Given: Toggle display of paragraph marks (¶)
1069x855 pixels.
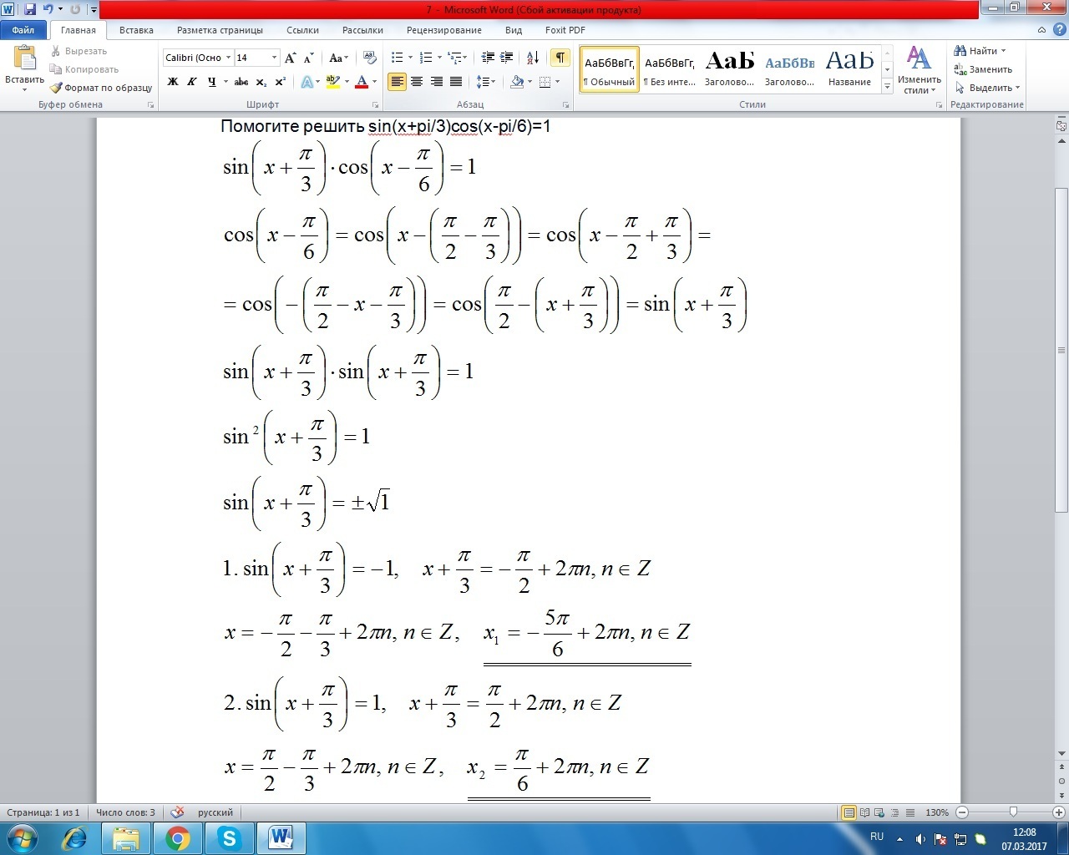Looking at the screenshot, I should [560, 58].
